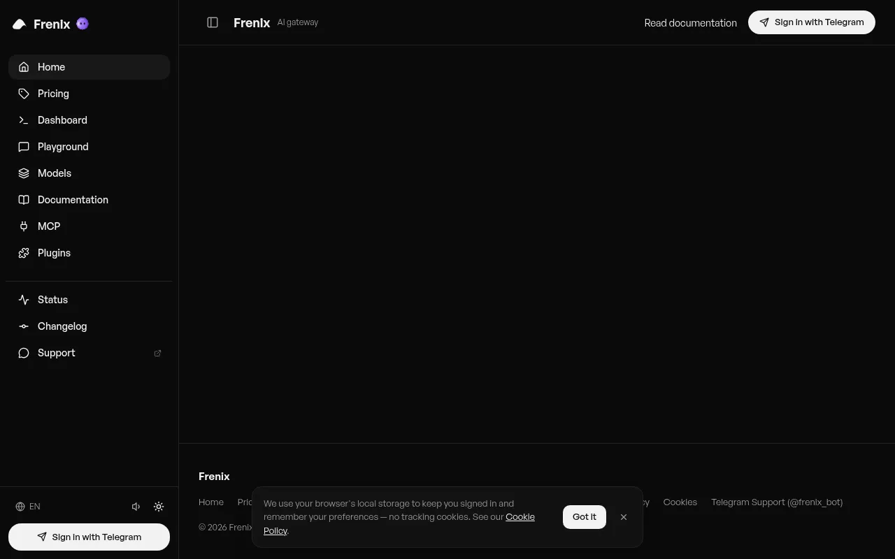Click Telegram Support (@frenix_bot) in the footer

[777, 502]
